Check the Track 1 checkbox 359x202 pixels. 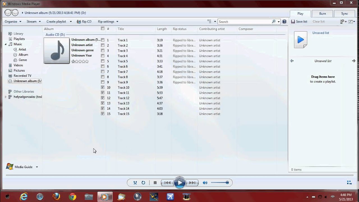click(103, 40)
